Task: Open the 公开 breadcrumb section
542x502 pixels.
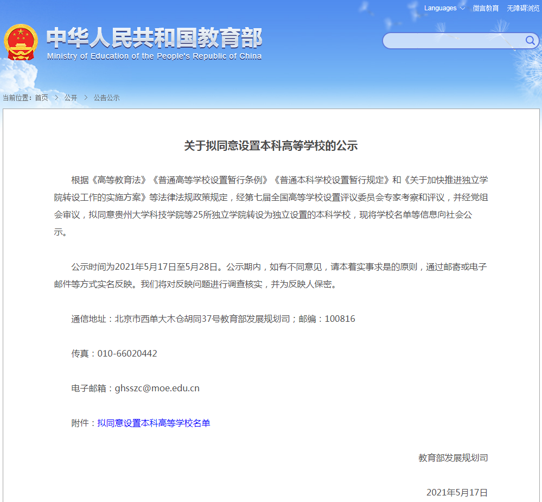Action: (x=70, y=98)
